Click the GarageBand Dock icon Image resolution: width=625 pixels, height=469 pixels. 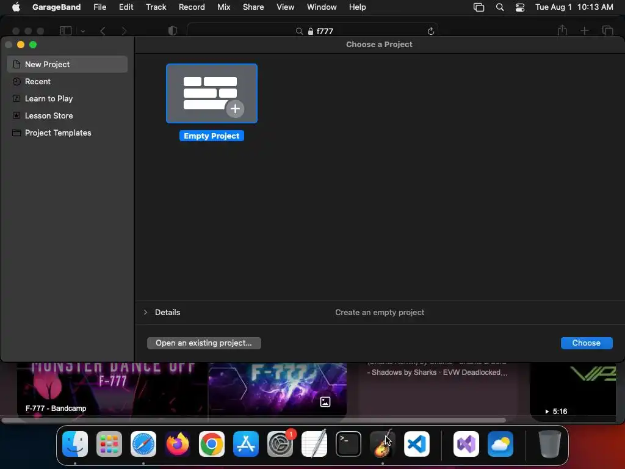[382, 444]
